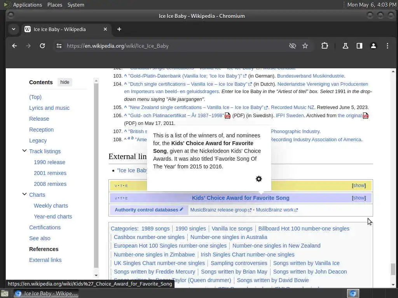Open the 1989 songs category
The height and width of the screenshot is (298, 398).
click(155, 229)
